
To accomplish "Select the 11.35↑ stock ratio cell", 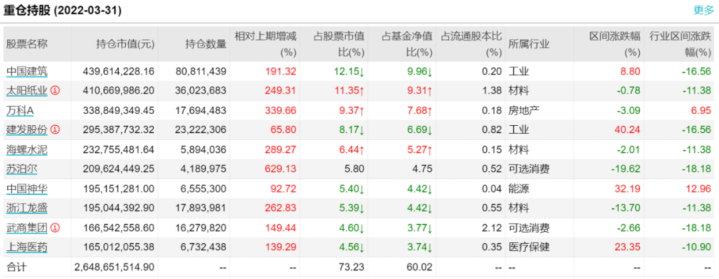I will (x=350, y=91).
